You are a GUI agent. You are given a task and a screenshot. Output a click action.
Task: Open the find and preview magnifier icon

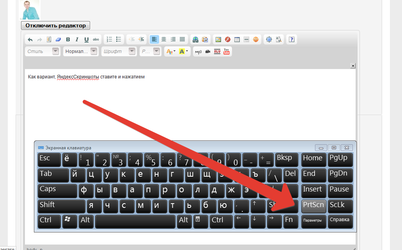click(x=278, y=39)
